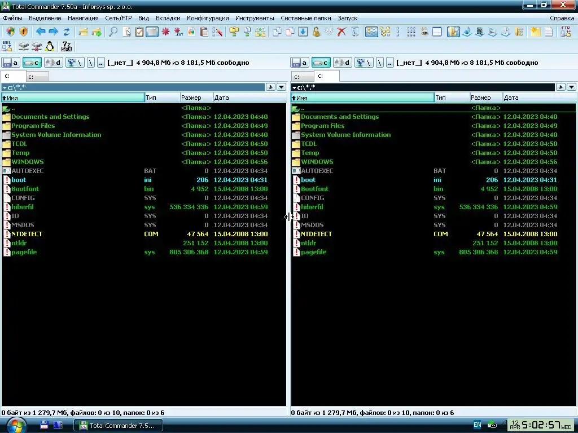Image resolution: width=578 pixels, height=433 pixels.
Task: Click the blue back arrow icon
Action: pos(41,32)
